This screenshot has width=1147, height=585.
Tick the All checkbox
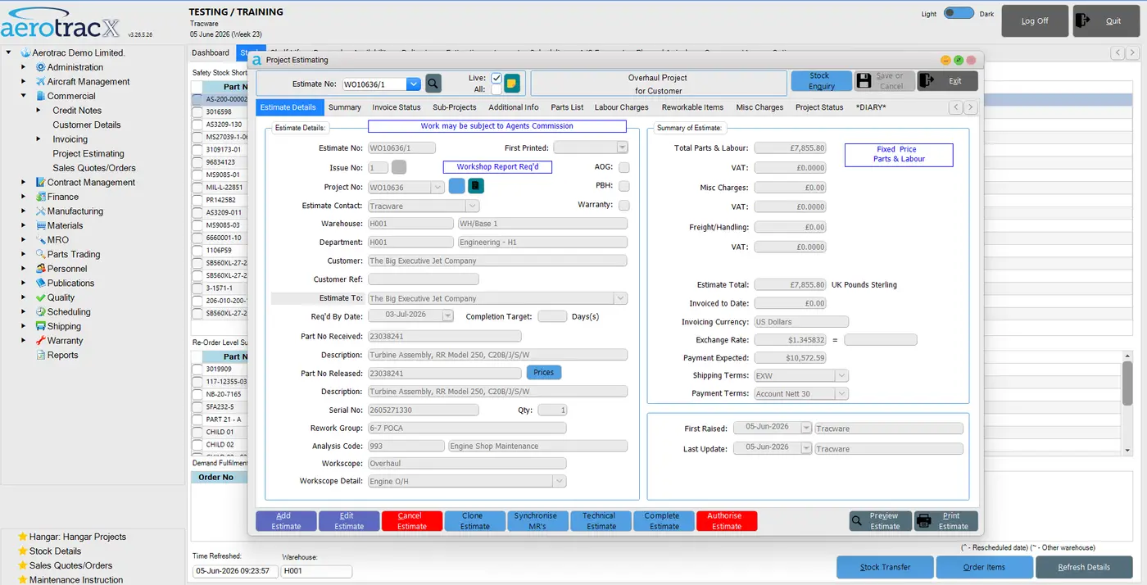point(496,89)
